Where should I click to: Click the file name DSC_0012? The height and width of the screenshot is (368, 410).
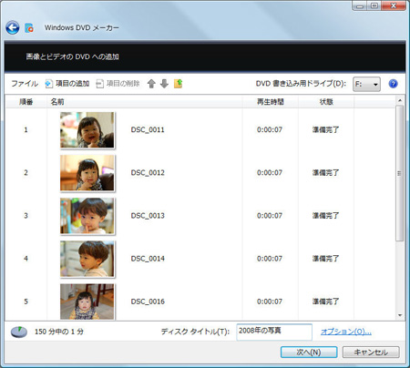tap(148, 173)
